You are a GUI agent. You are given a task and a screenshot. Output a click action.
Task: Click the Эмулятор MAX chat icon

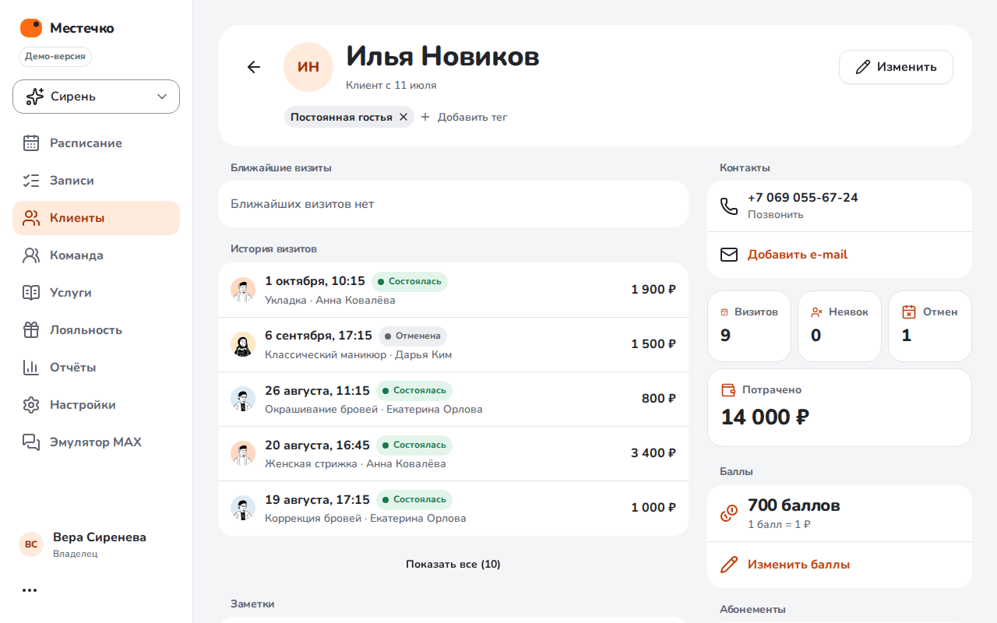[31, 442]
